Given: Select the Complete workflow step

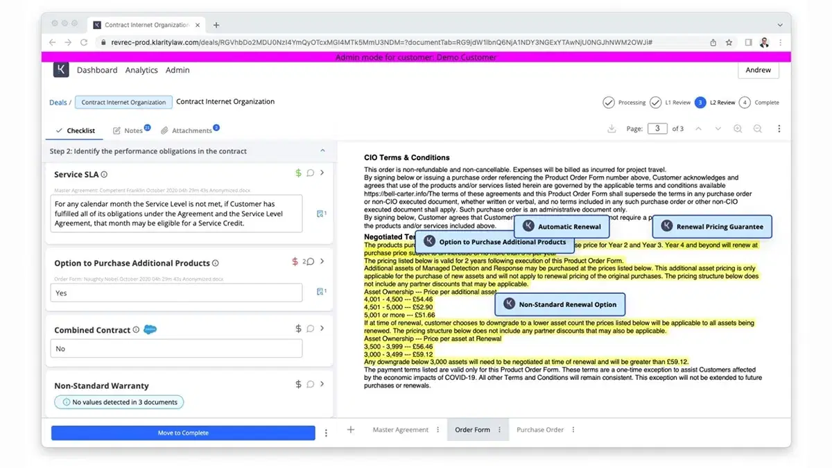Looking at the screenshot, I should coord(759,103).
